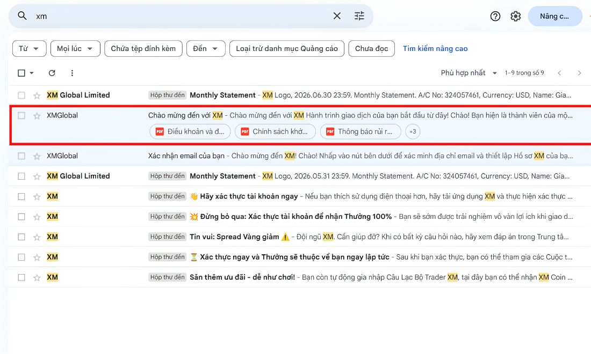The width and height of the screenshot is (591, 354).
Task: Star the Xác nhận email của bạn message
Action: 37,156
